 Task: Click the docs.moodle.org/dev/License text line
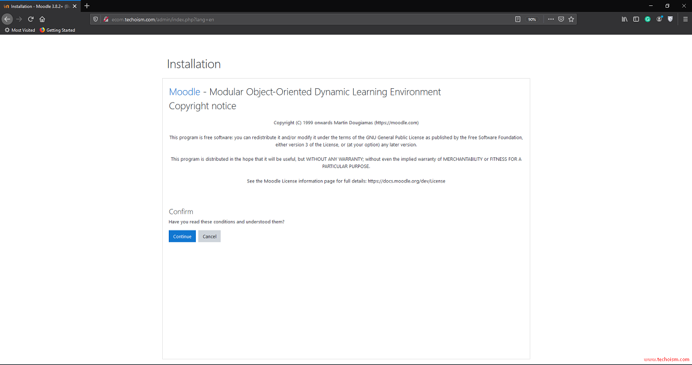pyautogui.click(x=346, y=181)
